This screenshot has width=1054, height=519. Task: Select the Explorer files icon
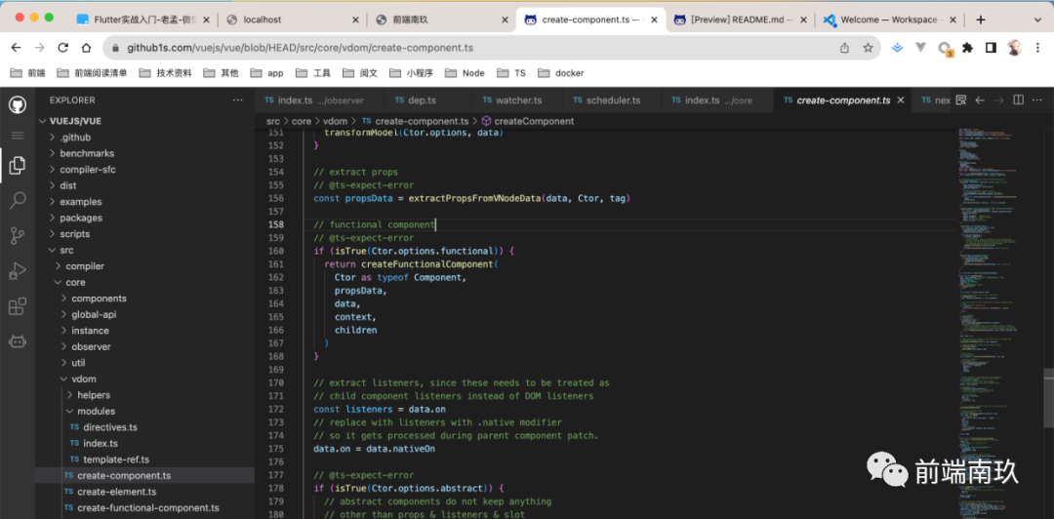[x=18, y=166]
